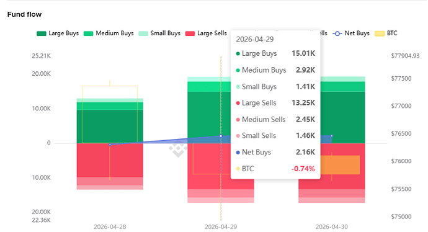Click the Large Buys dark green swatch
Viewport: 428px width, 232px height.
pyautogui.click(x=41, y=33)
